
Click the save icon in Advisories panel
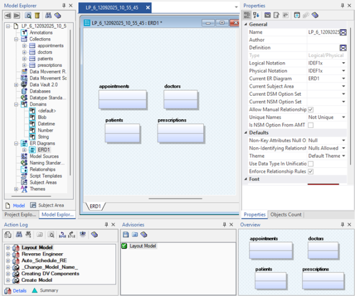coord(126,234)
